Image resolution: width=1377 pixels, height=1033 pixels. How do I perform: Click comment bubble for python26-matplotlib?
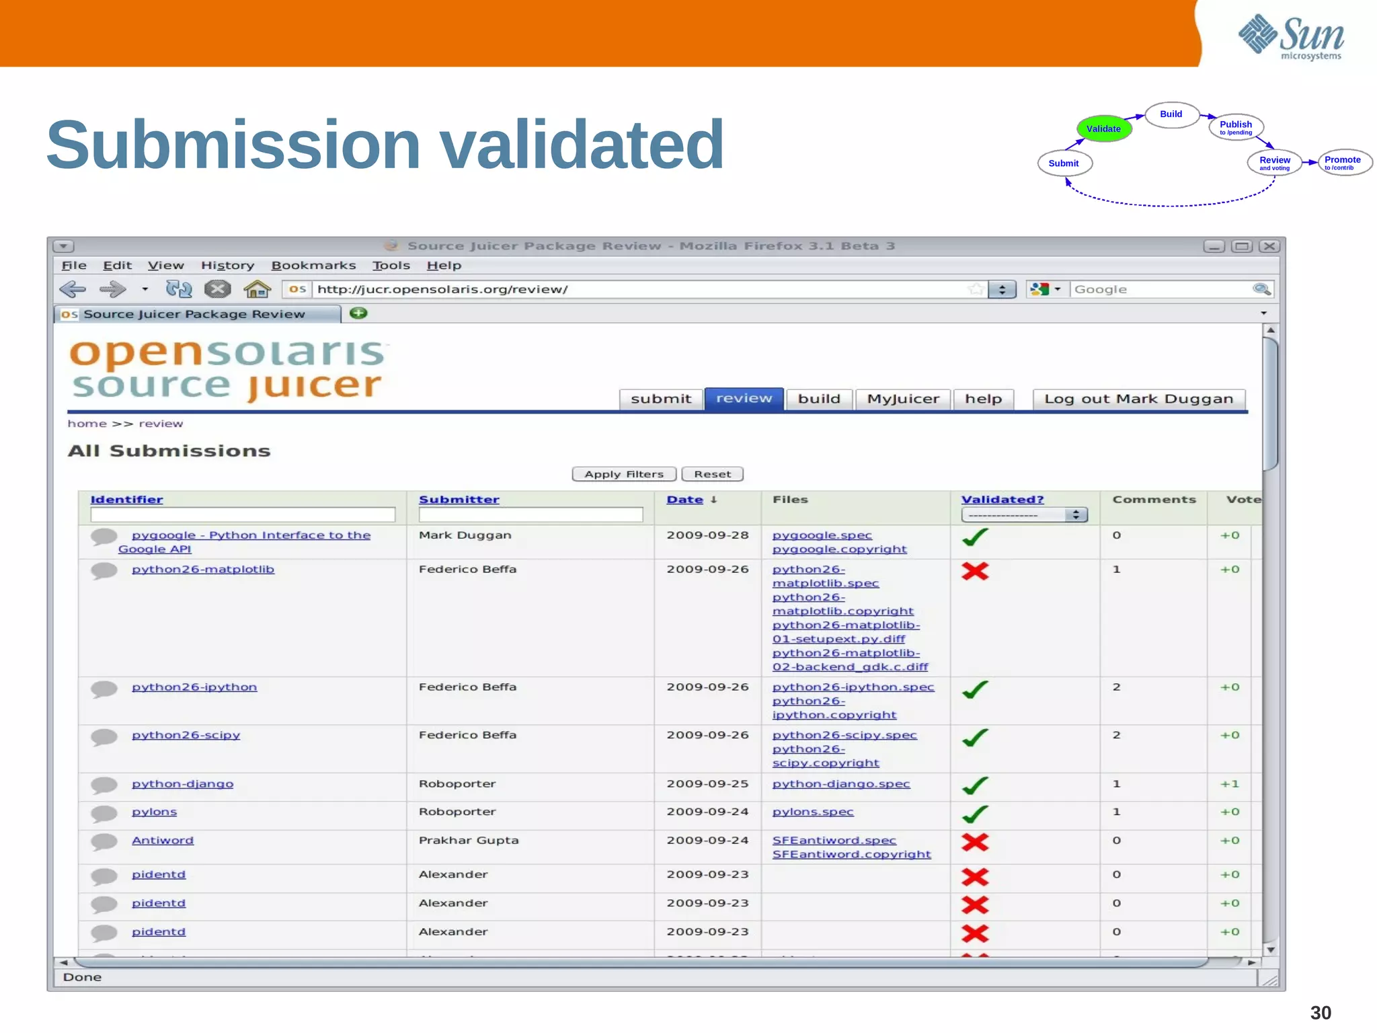(104, 571)
